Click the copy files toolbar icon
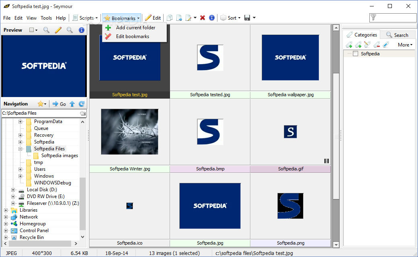Viewport: 418px width, 257px height. 170,18
